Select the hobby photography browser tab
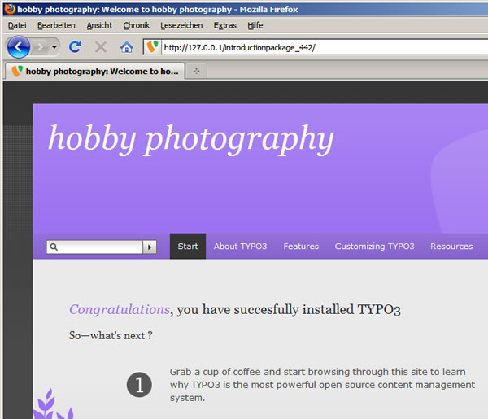488x419 pixels. pos(94,71)
